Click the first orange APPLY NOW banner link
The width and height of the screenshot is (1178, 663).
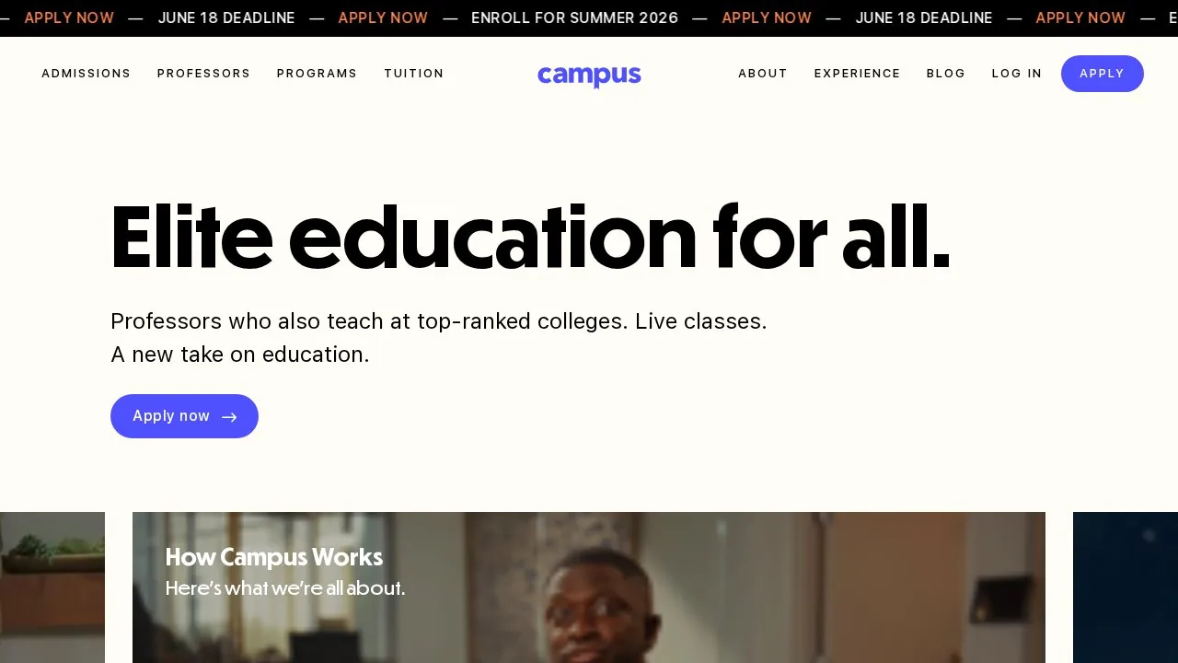tap(69, 18)
